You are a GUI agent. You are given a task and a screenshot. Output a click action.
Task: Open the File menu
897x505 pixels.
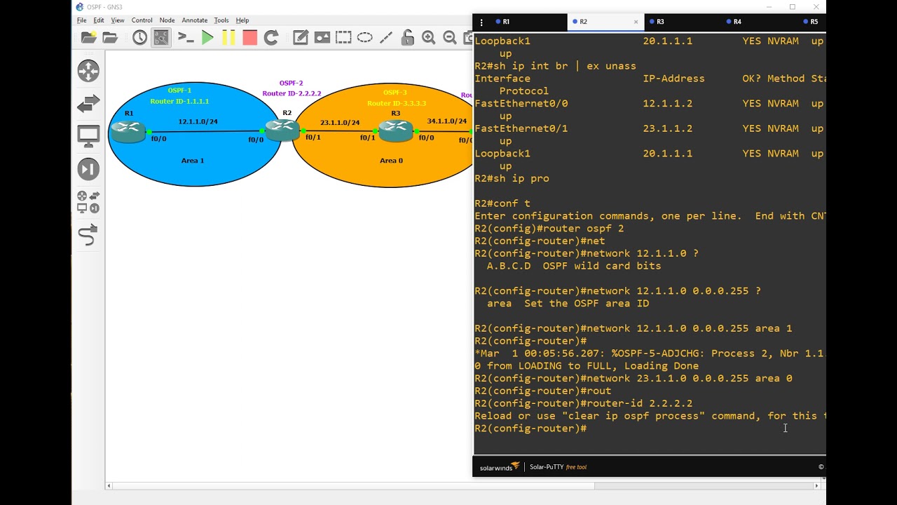coord(82,20)
